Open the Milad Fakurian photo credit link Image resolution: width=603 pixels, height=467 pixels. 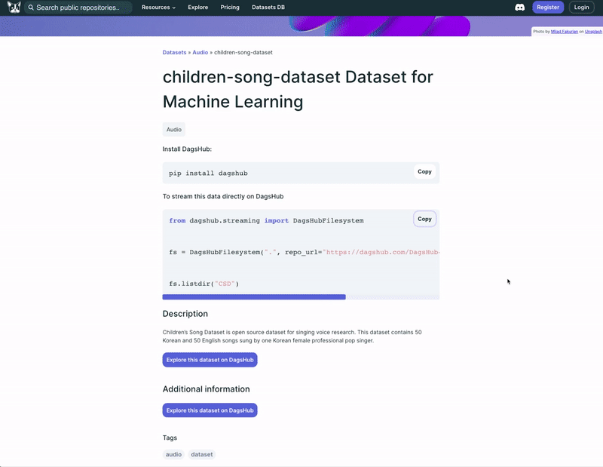(x=564, y=32)
